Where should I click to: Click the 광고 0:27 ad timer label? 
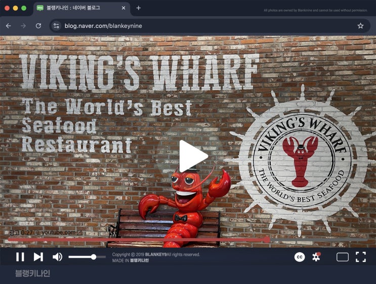(21, 232)
